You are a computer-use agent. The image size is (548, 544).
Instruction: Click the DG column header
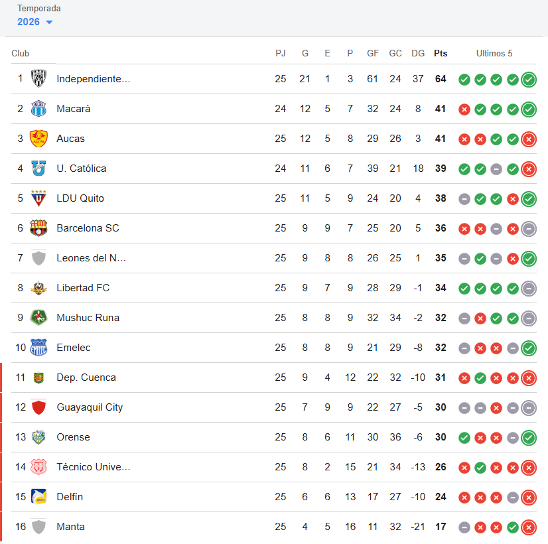pos(418,53)
